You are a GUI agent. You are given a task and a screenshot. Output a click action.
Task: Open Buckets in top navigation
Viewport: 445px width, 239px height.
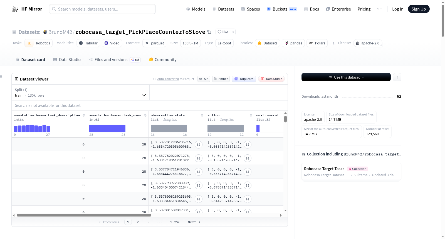pos(281,9)
